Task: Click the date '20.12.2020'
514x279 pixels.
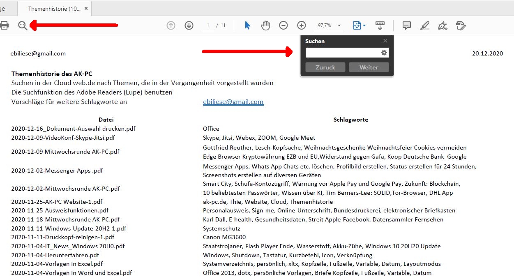Action: tap(487, 53)
